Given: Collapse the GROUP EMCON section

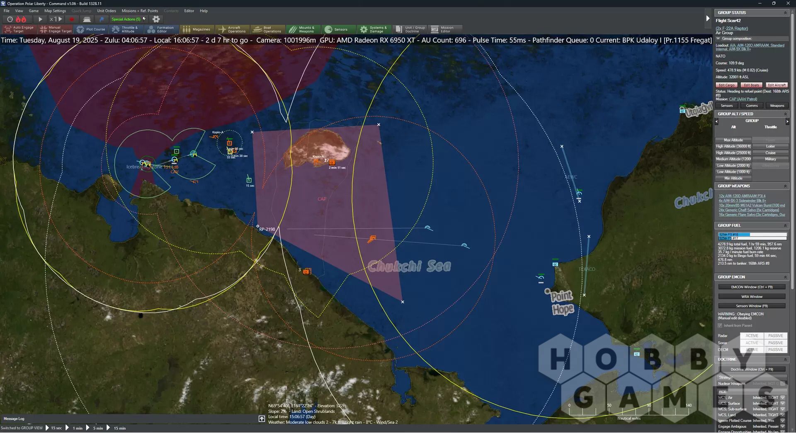Looking at the screenshot, I should click(x=785, y=277).
